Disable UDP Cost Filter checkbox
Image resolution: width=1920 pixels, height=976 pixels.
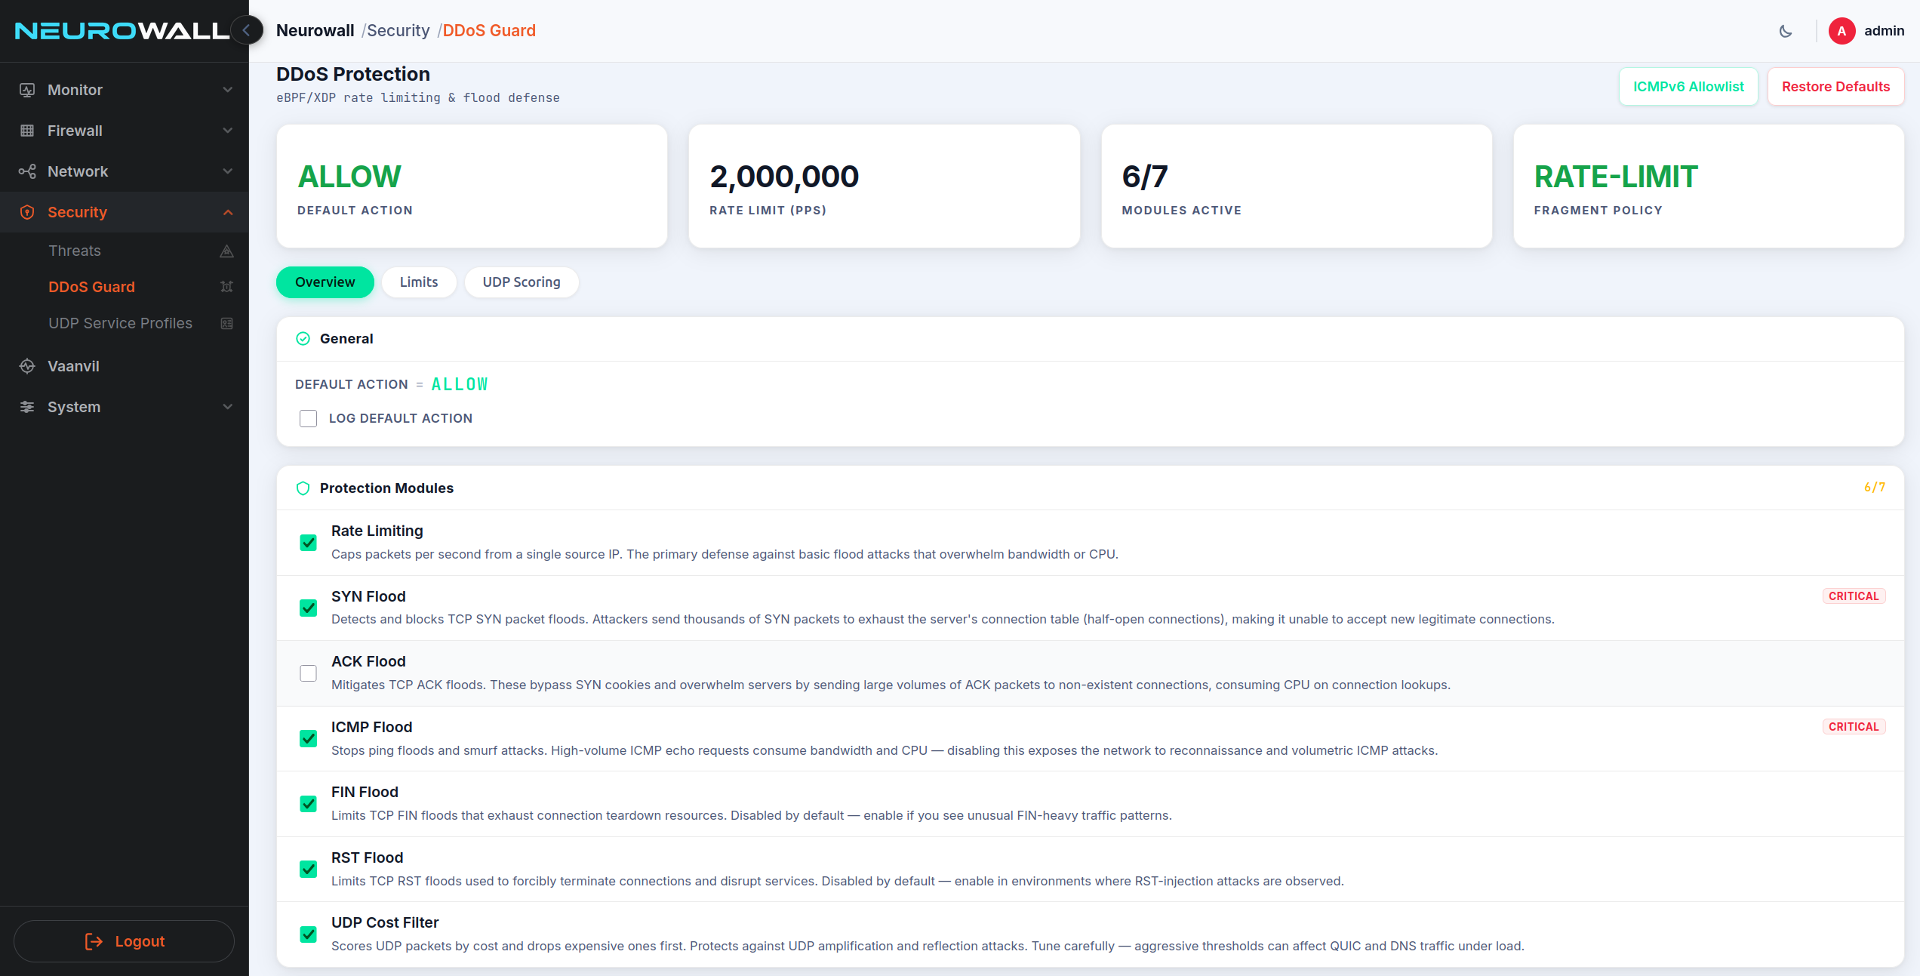[x=308, y=934]
